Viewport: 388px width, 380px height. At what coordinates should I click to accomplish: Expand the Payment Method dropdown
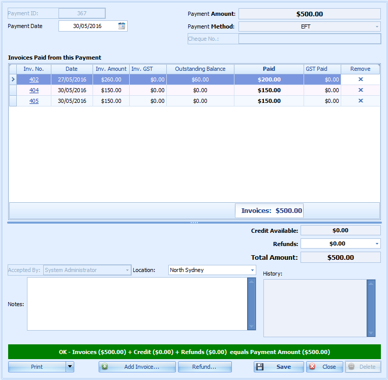[x=377, y=26]
